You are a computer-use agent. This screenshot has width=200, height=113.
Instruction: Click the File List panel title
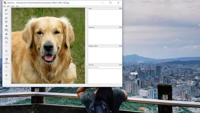click(x=91, y=65)
